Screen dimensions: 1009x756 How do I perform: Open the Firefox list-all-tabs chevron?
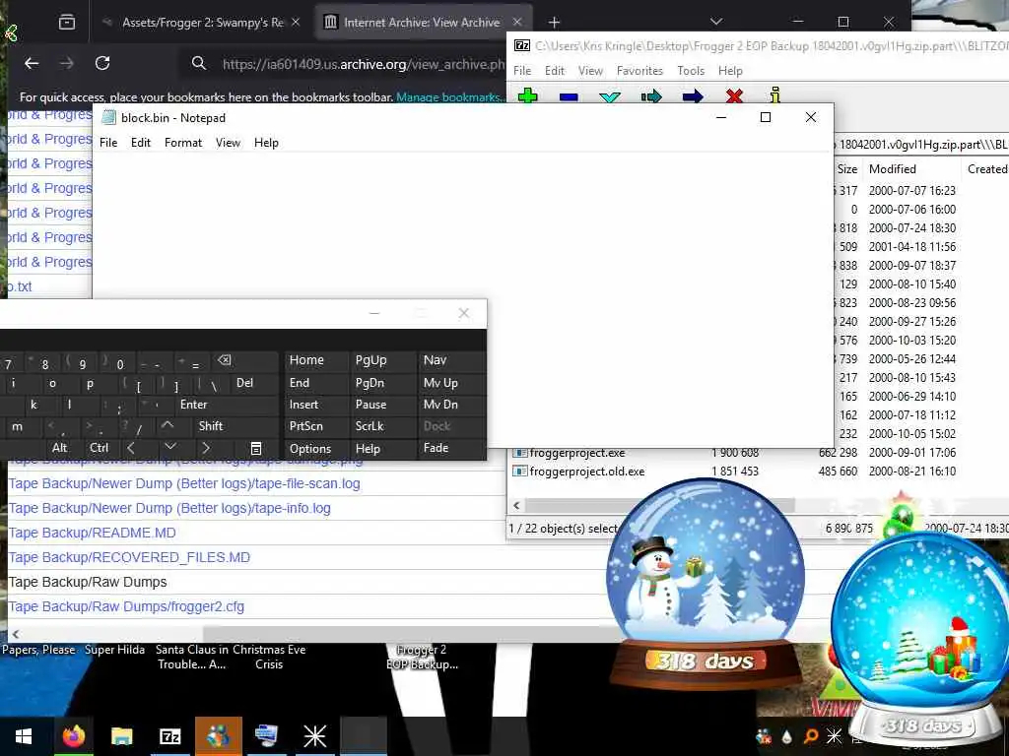pyautogui.click(x=716, y=23)
